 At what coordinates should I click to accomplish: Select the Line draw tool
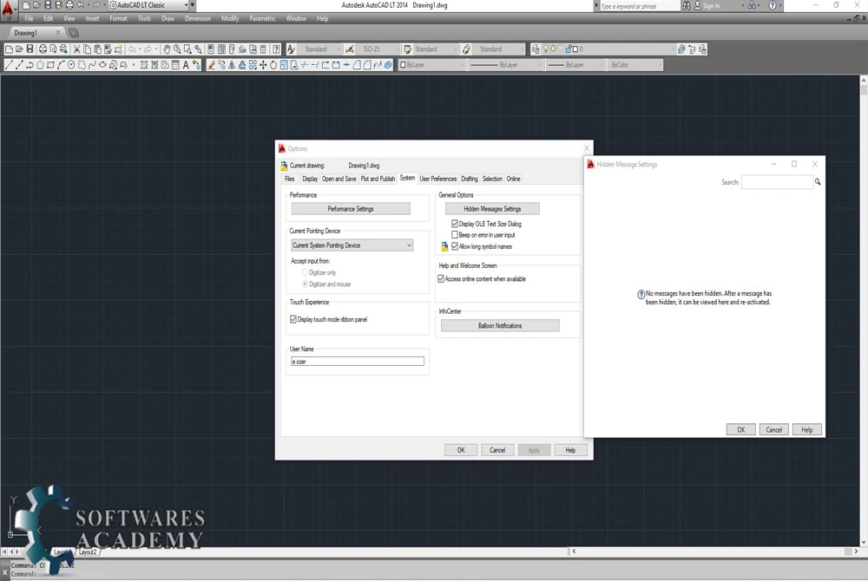pos(9,65)
